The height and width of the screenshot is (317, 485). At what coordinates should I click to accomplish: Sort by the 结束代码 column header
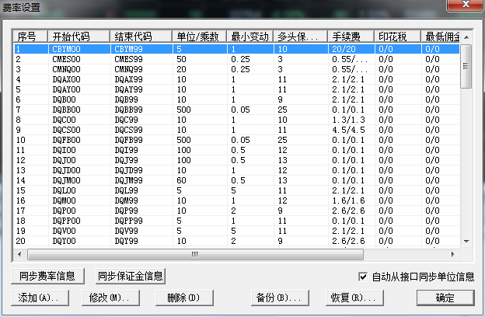coord(141,37)
